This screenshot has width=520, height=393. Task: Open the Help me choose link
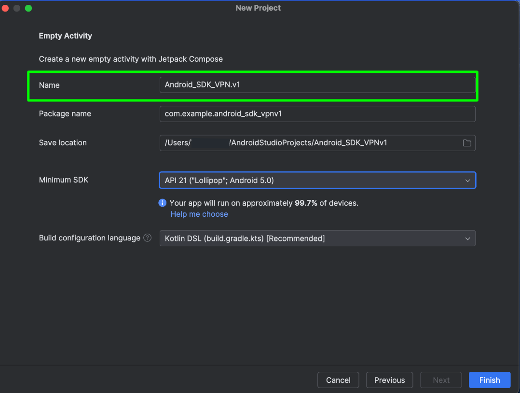click(x=199, y=214)
